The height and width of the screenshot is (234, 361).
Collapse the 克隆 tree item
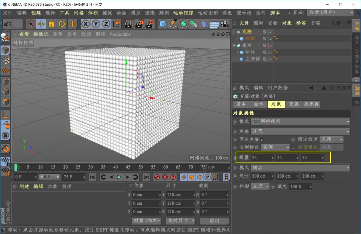point(234,32)
